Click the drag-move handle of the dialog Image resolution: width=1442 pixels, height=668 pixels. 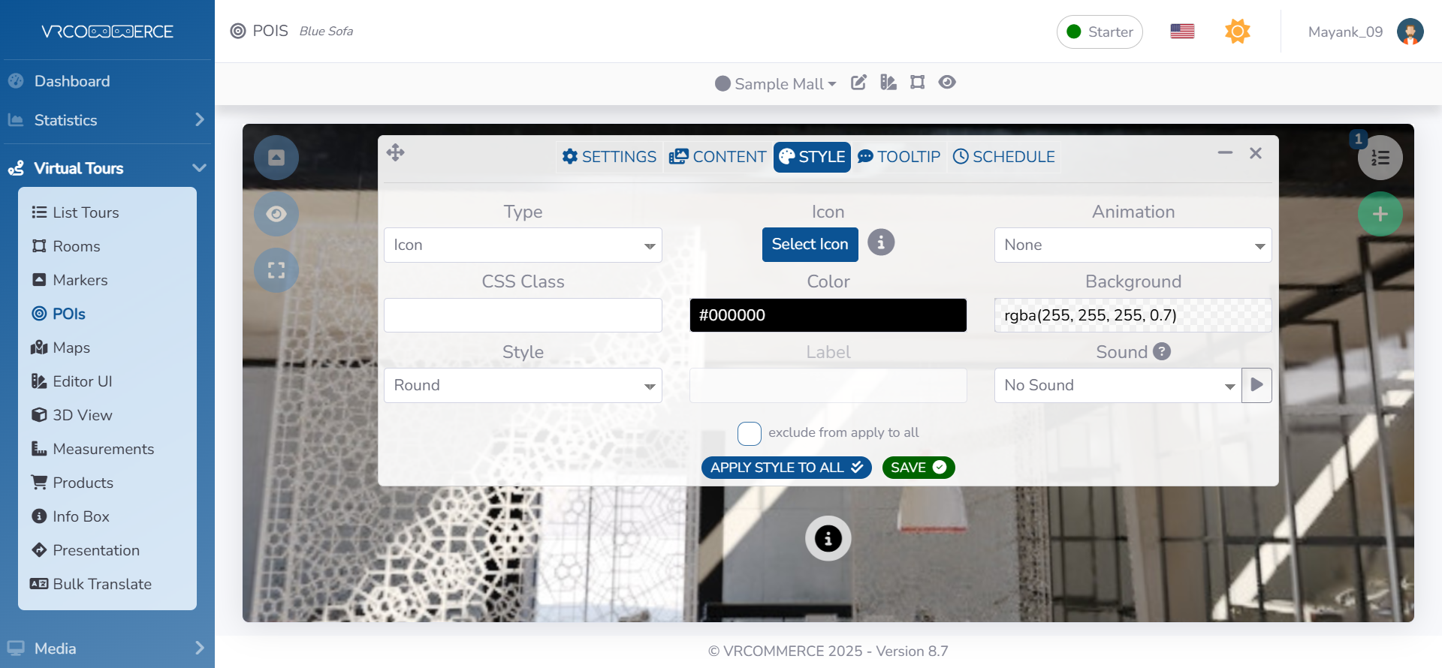click(396, 153)
